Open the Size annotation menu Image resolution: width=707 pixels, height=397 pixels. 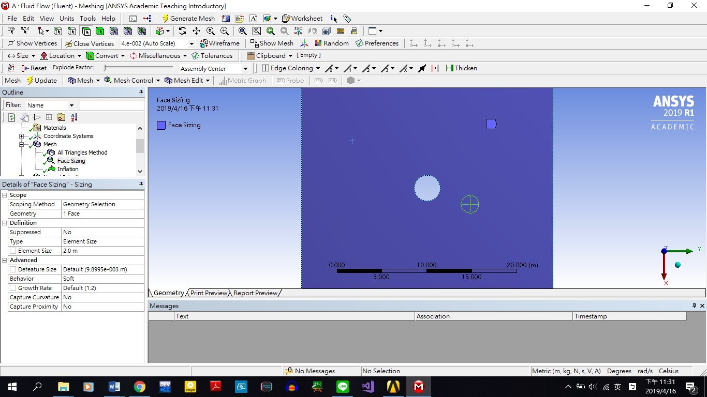pyautogui.click(x=21, y=56)
